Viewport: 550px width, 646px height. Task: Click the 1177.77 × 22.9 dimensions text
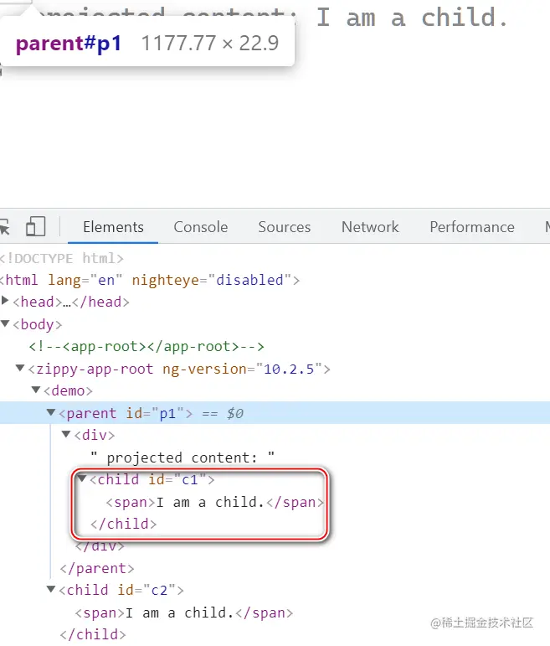tap(210, 44)
